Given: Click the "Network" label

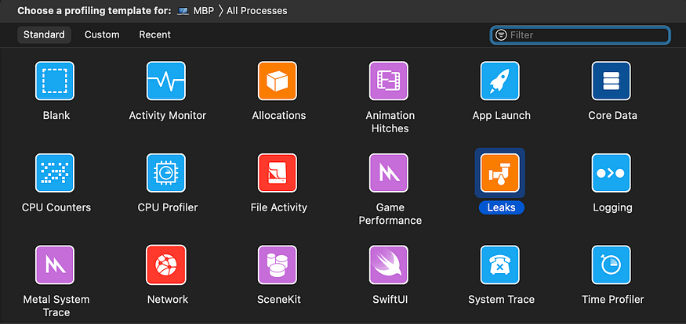Looking at the screenshot, I should coord(168,300).
